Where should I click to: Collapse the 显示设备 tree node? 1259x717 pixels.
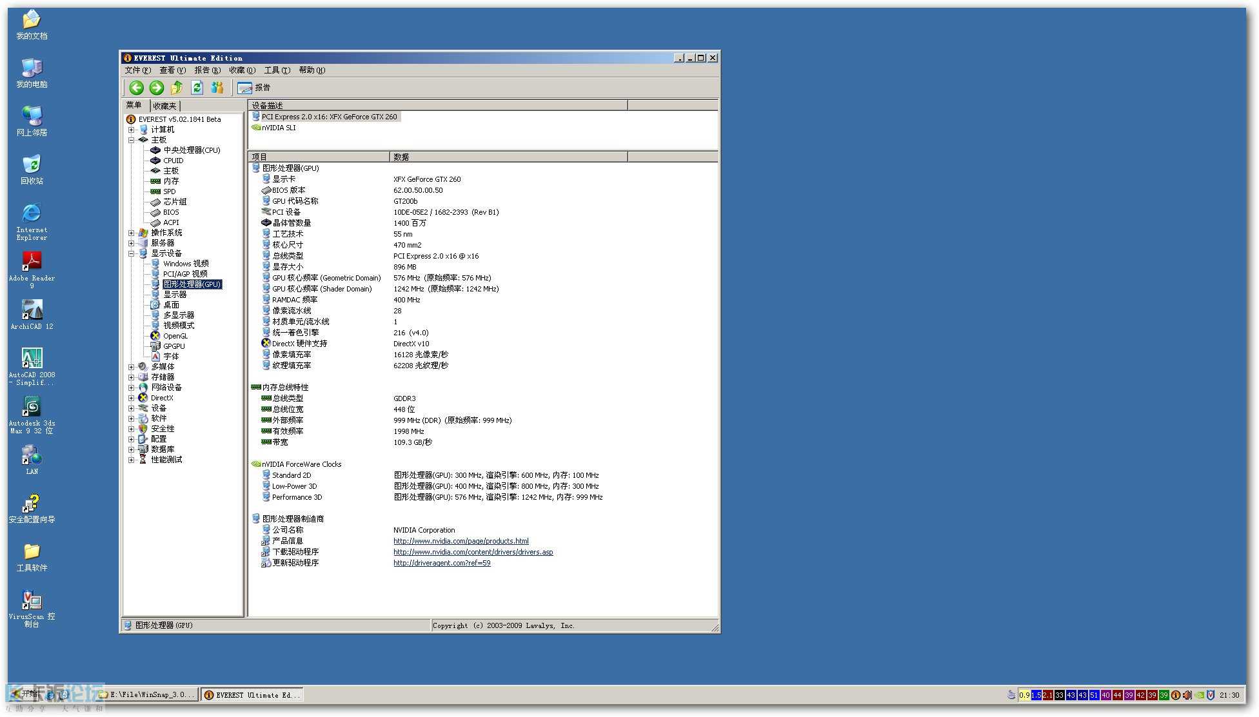(x=131, y=253)
